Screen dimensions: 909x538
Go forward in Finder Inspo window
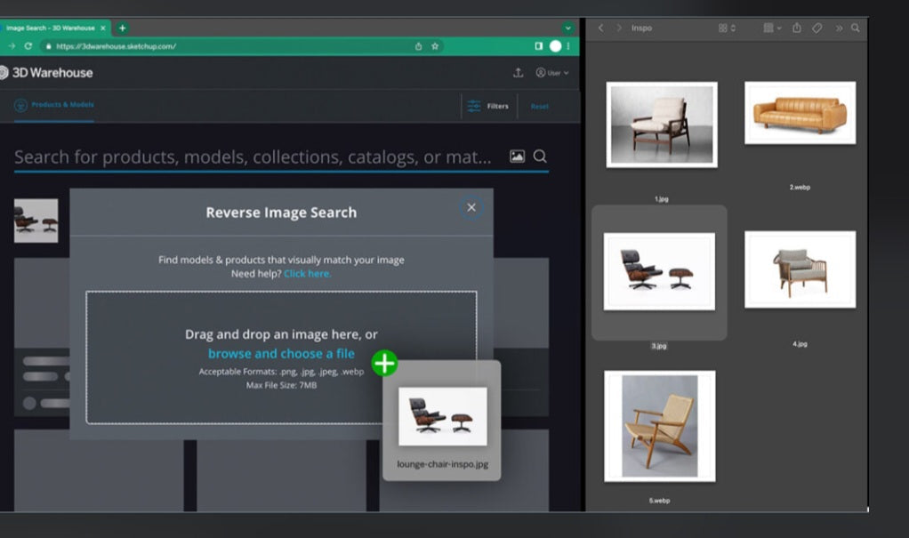[x=618, y=28]
